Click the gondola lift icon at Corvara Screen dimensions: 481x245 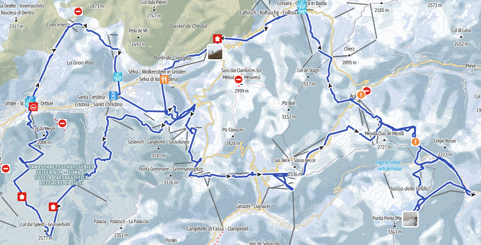tap(302, 7)
